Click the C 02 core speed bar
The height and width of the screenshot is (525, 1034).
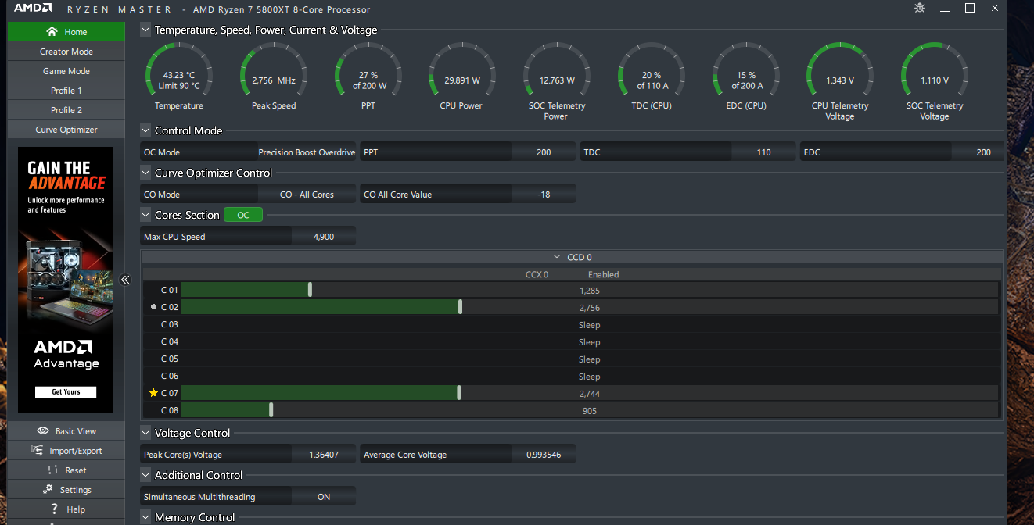(589, 307)
